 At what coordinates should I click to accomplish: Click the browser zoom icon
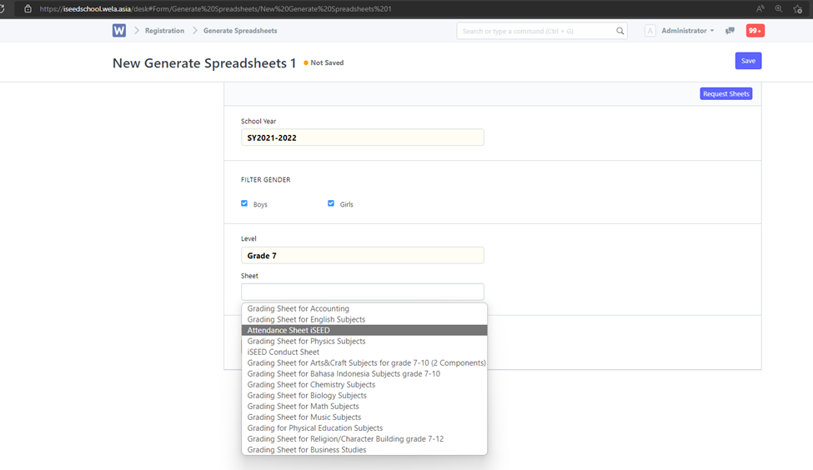pyautogui.click(x=779, y=8)
